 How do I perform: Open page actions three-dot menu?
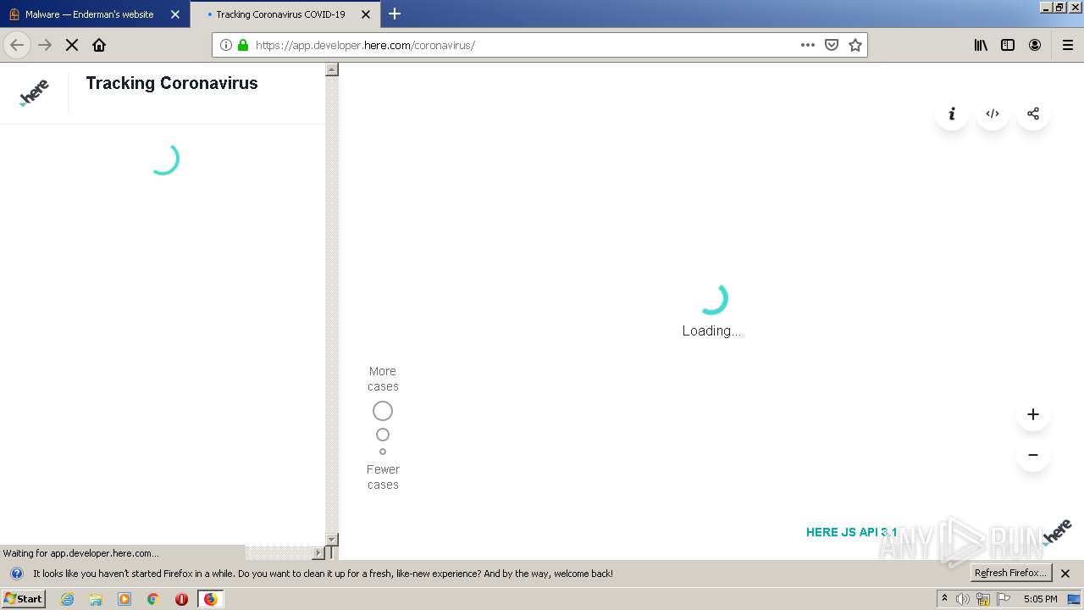coord(808,45)
